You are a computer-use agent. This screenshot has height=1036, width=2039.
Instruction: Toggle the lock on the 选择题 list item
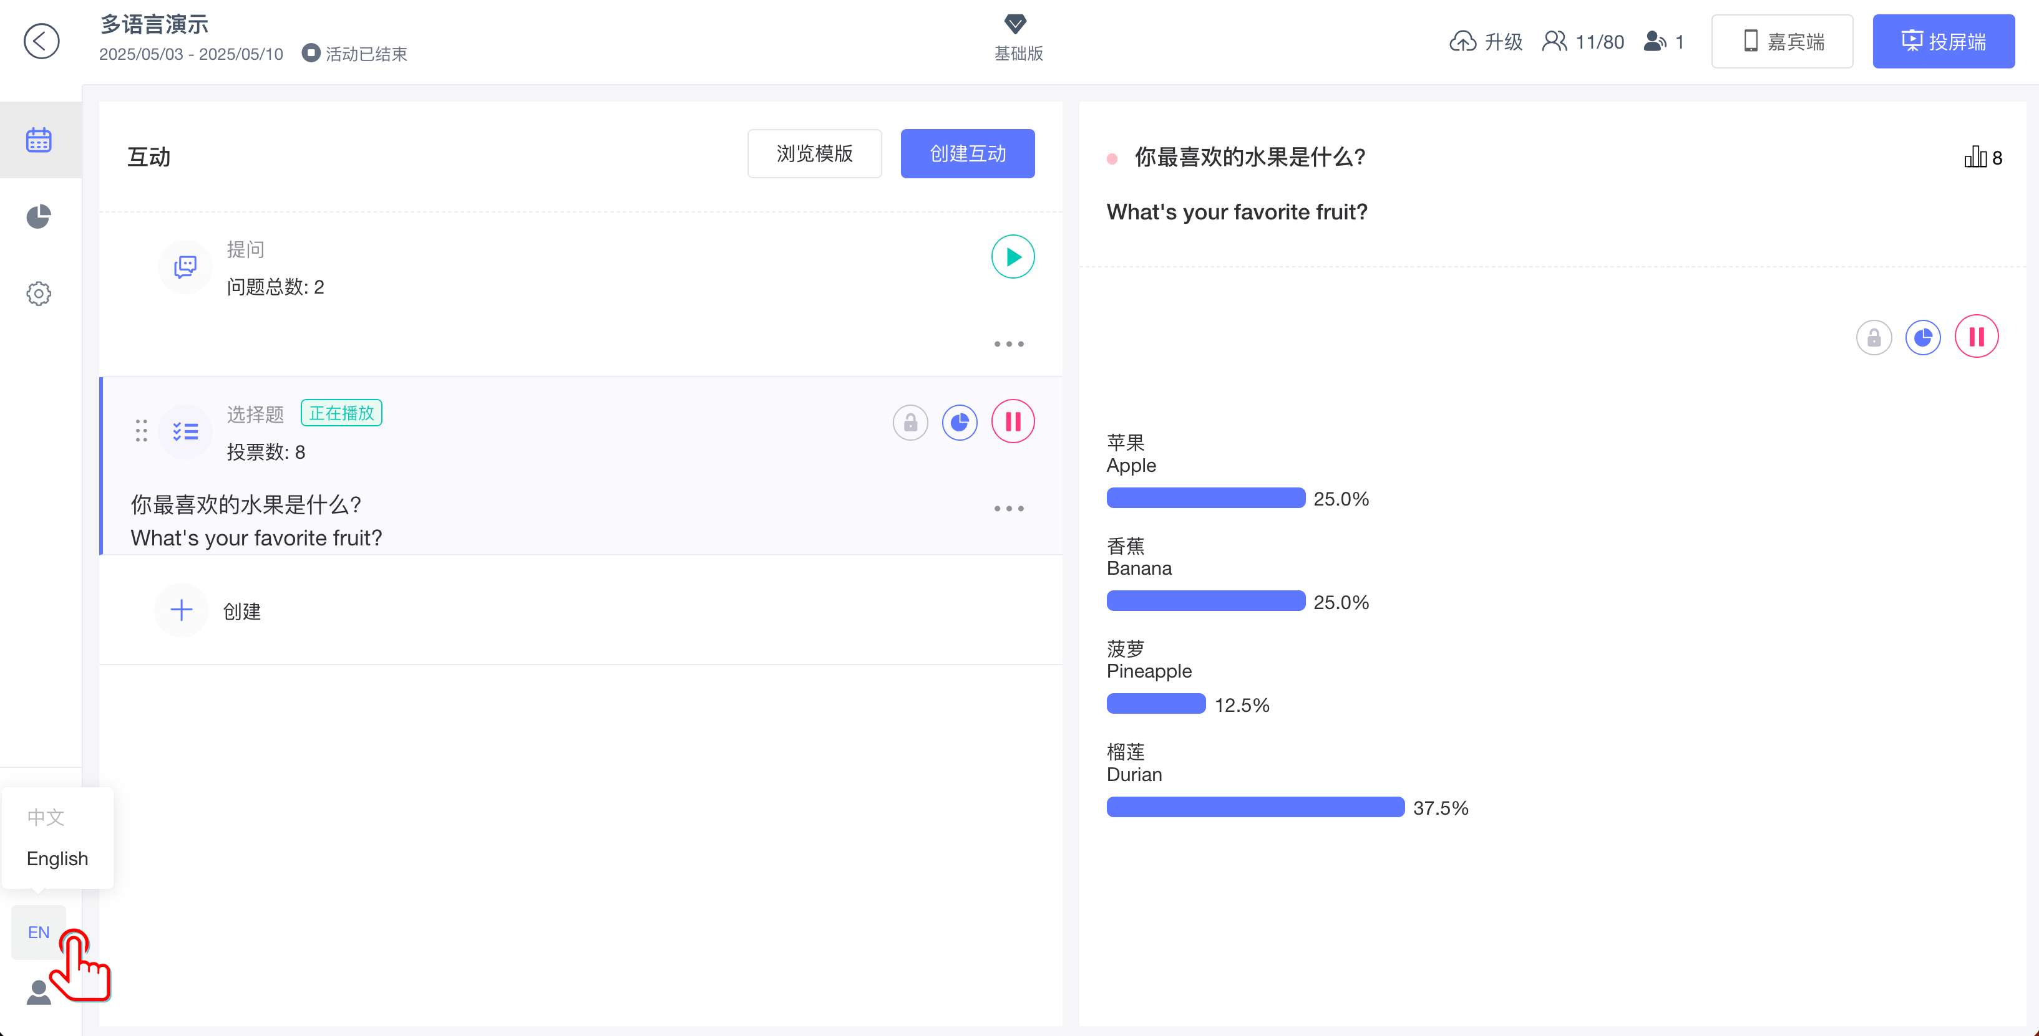tap(910, 422)
